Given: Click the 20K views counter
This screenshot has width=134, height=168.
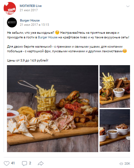Looking at the screenshot, I should 127,164.
